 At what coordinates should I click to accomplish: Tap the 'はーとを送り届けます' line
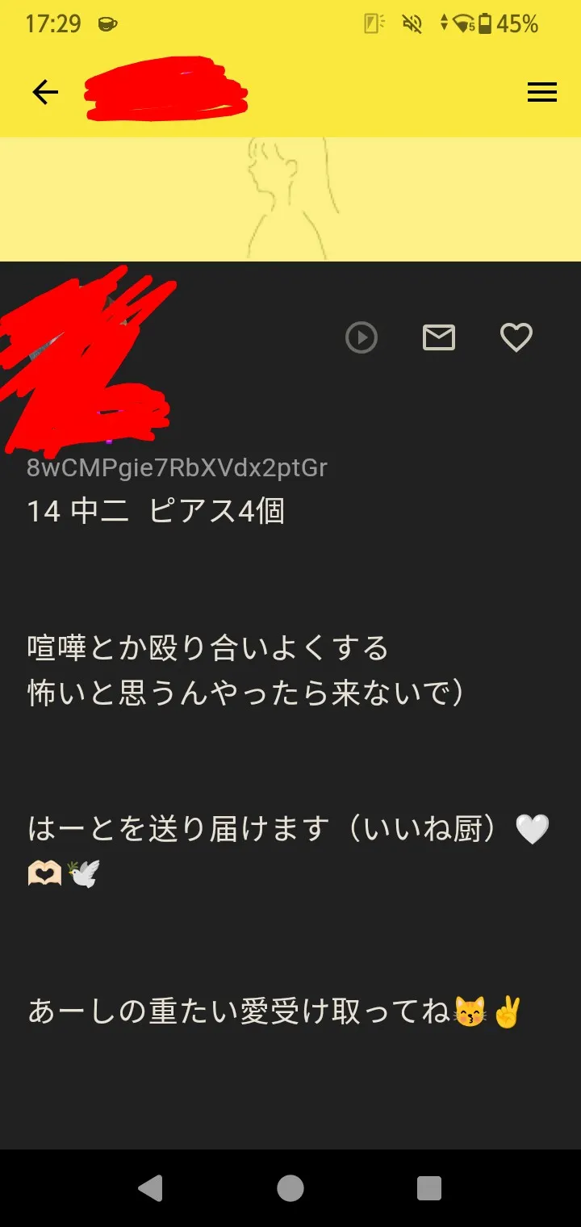click(x=179, y=830)
